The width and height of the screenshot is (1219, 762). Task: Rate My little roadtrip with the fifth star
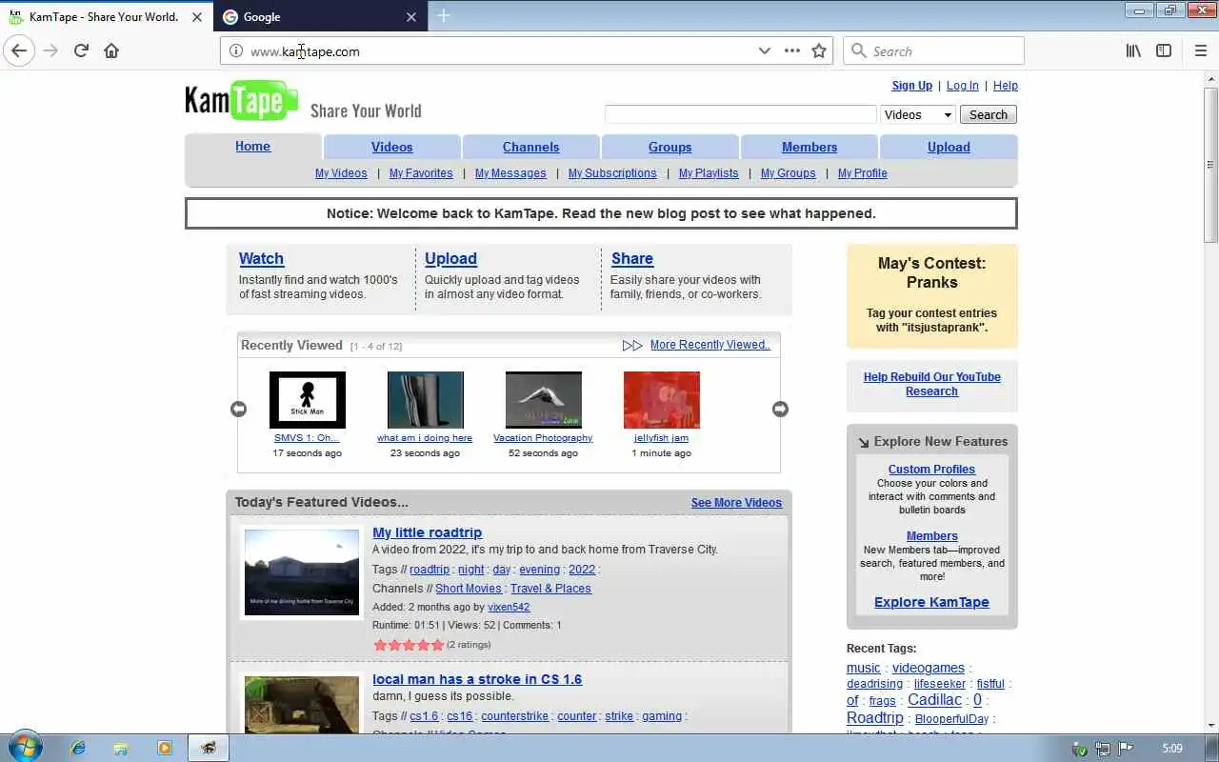pos(438,645)
